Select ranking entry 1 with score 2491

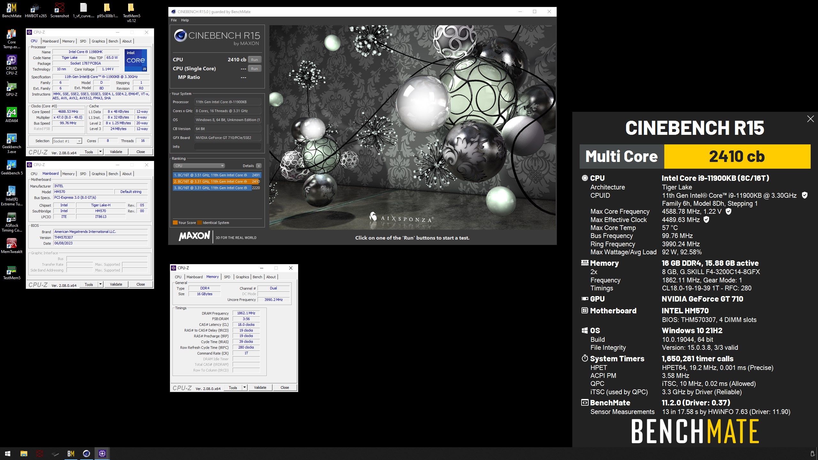[217, 175]
